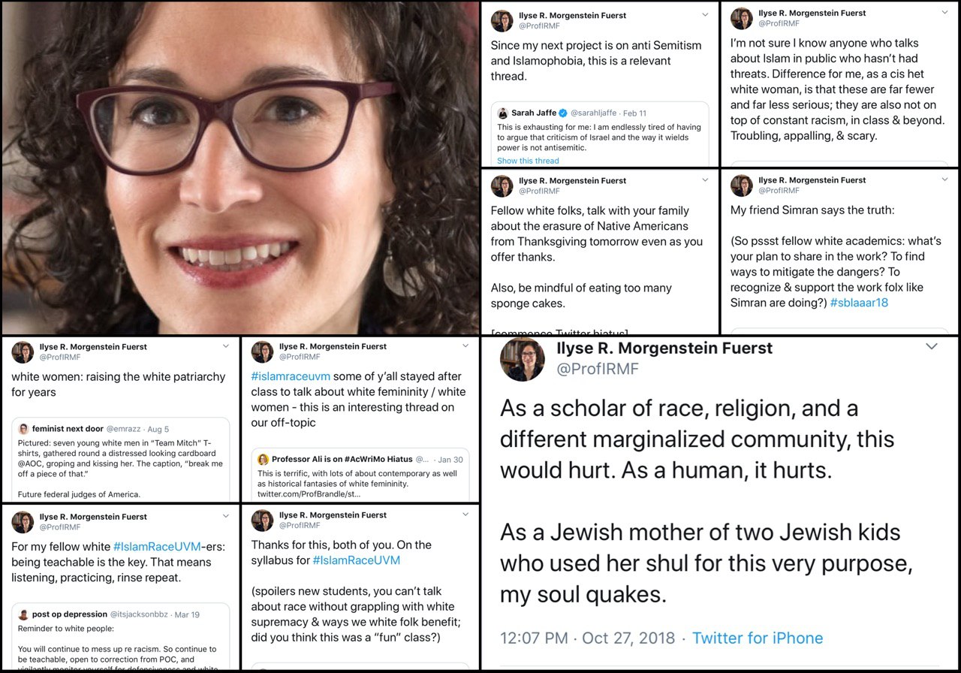Open chevron menu on 'As a scholar' tweet
The width and height of the screenshot is (961, 673).
931,346
